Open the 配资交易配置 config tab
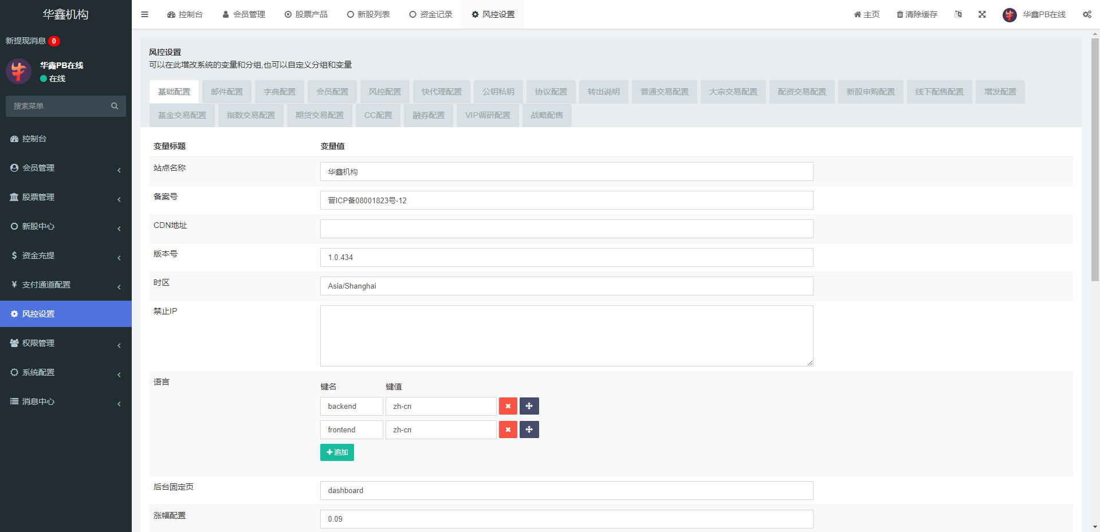This screenshot has width=1100, height=532. [x=802, y=92]
